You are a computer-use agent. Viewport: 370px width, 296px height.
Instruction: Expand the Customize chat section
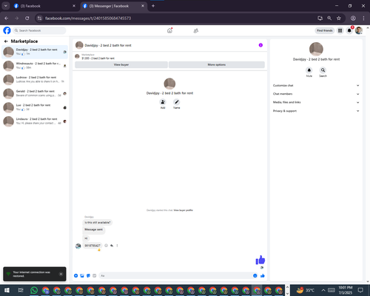point(316,85)
